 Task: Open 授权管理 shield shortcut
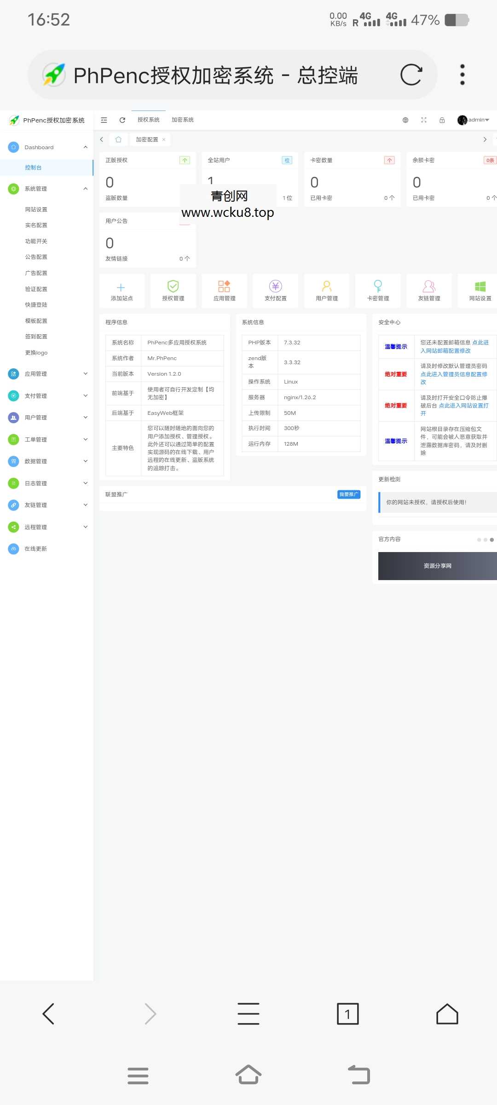[x=173, y=291]
